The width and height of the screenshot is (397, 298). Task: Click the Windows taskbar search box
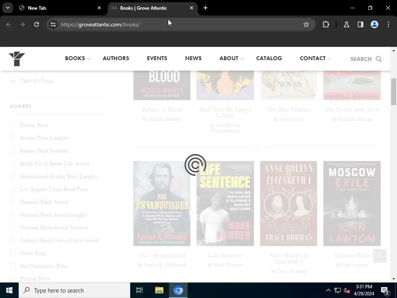(74, 290)
